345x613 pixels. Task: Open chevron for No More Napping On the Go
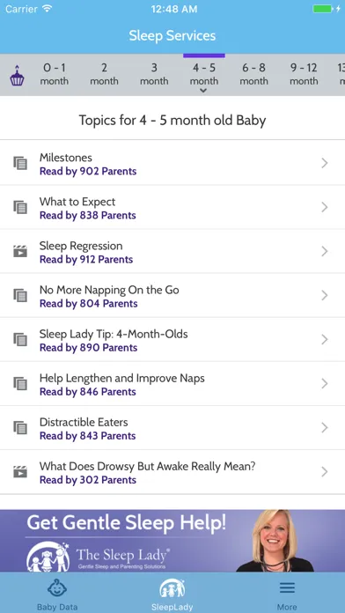pyautogui.click(x=324, y=296)
